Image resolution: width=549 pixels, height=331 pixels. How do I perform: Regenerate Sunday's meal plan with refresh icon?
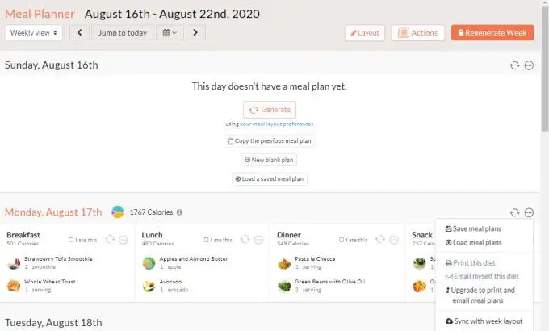pos(514,65)
